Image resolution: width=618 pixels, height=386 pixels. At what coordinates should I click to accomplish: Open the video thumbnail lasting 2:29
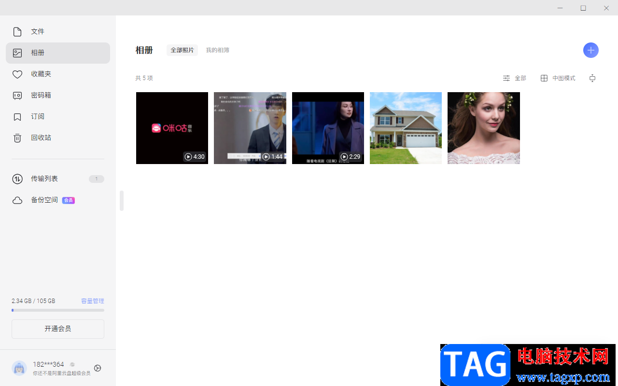(x=328, y=128)
